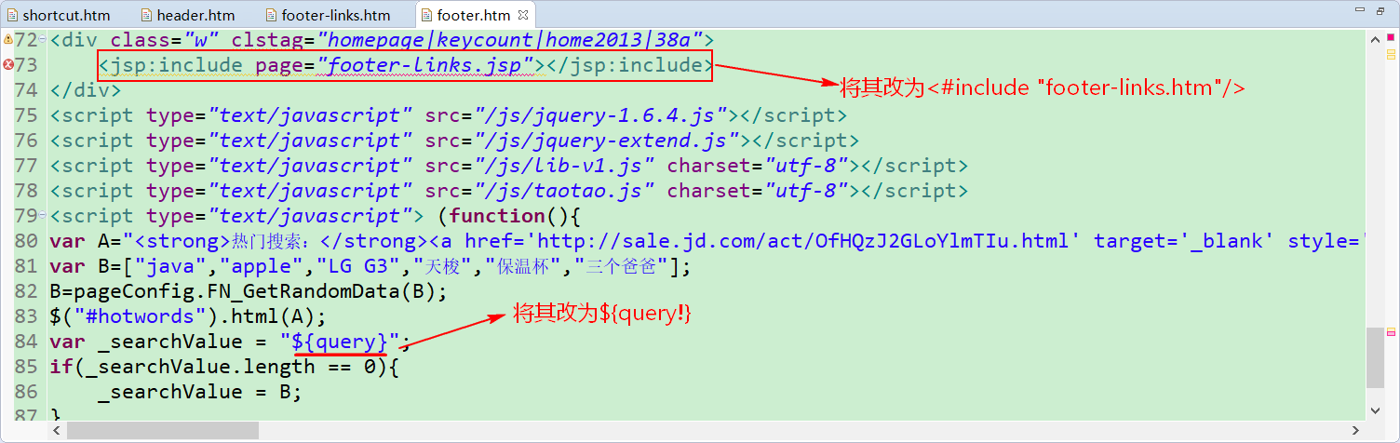Click the file icon on header.htm tab
The height and width of the screenshot is (443, 1400).
[x=145, y=15]
